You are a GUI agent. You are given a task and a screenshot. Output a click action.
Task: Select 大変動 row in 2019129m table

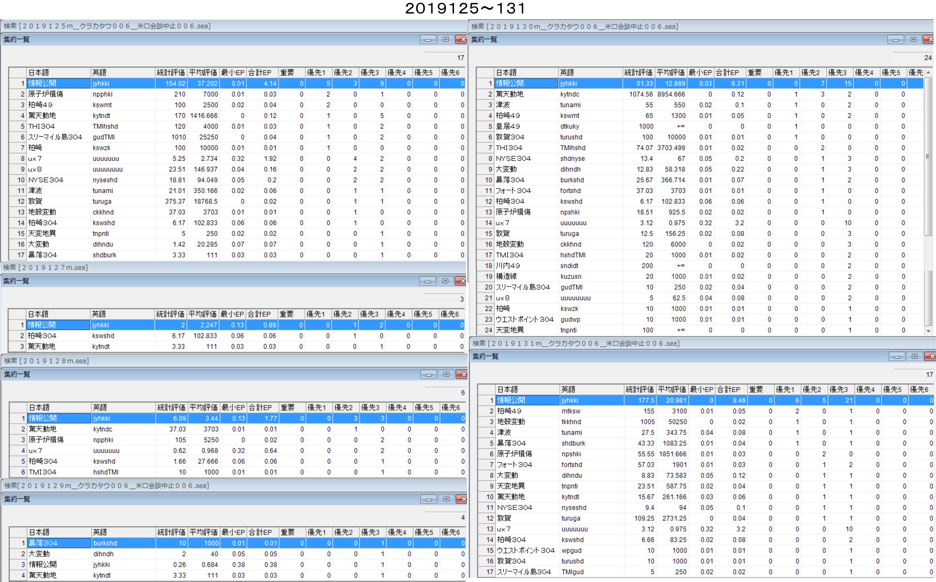click(x=39, y=554)
